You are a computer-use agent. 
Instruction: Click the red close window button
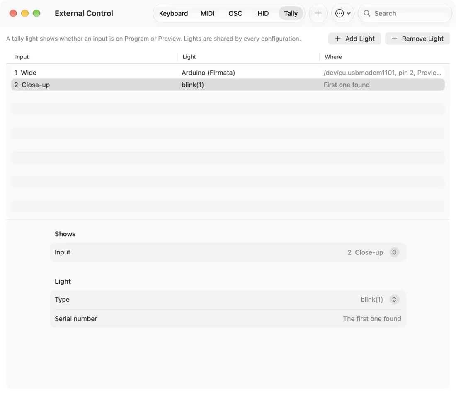click(x=13, y=13)
